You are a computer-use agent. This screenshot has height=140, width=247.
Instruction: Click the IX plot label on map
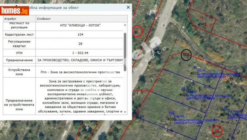point(183,88)
